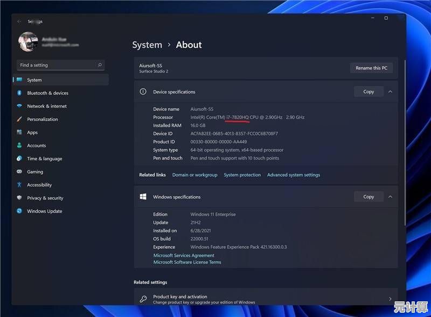Open Product key and activation
Image resolution: width=431 pixels, height=317 pixels.
tap(266, 298)
